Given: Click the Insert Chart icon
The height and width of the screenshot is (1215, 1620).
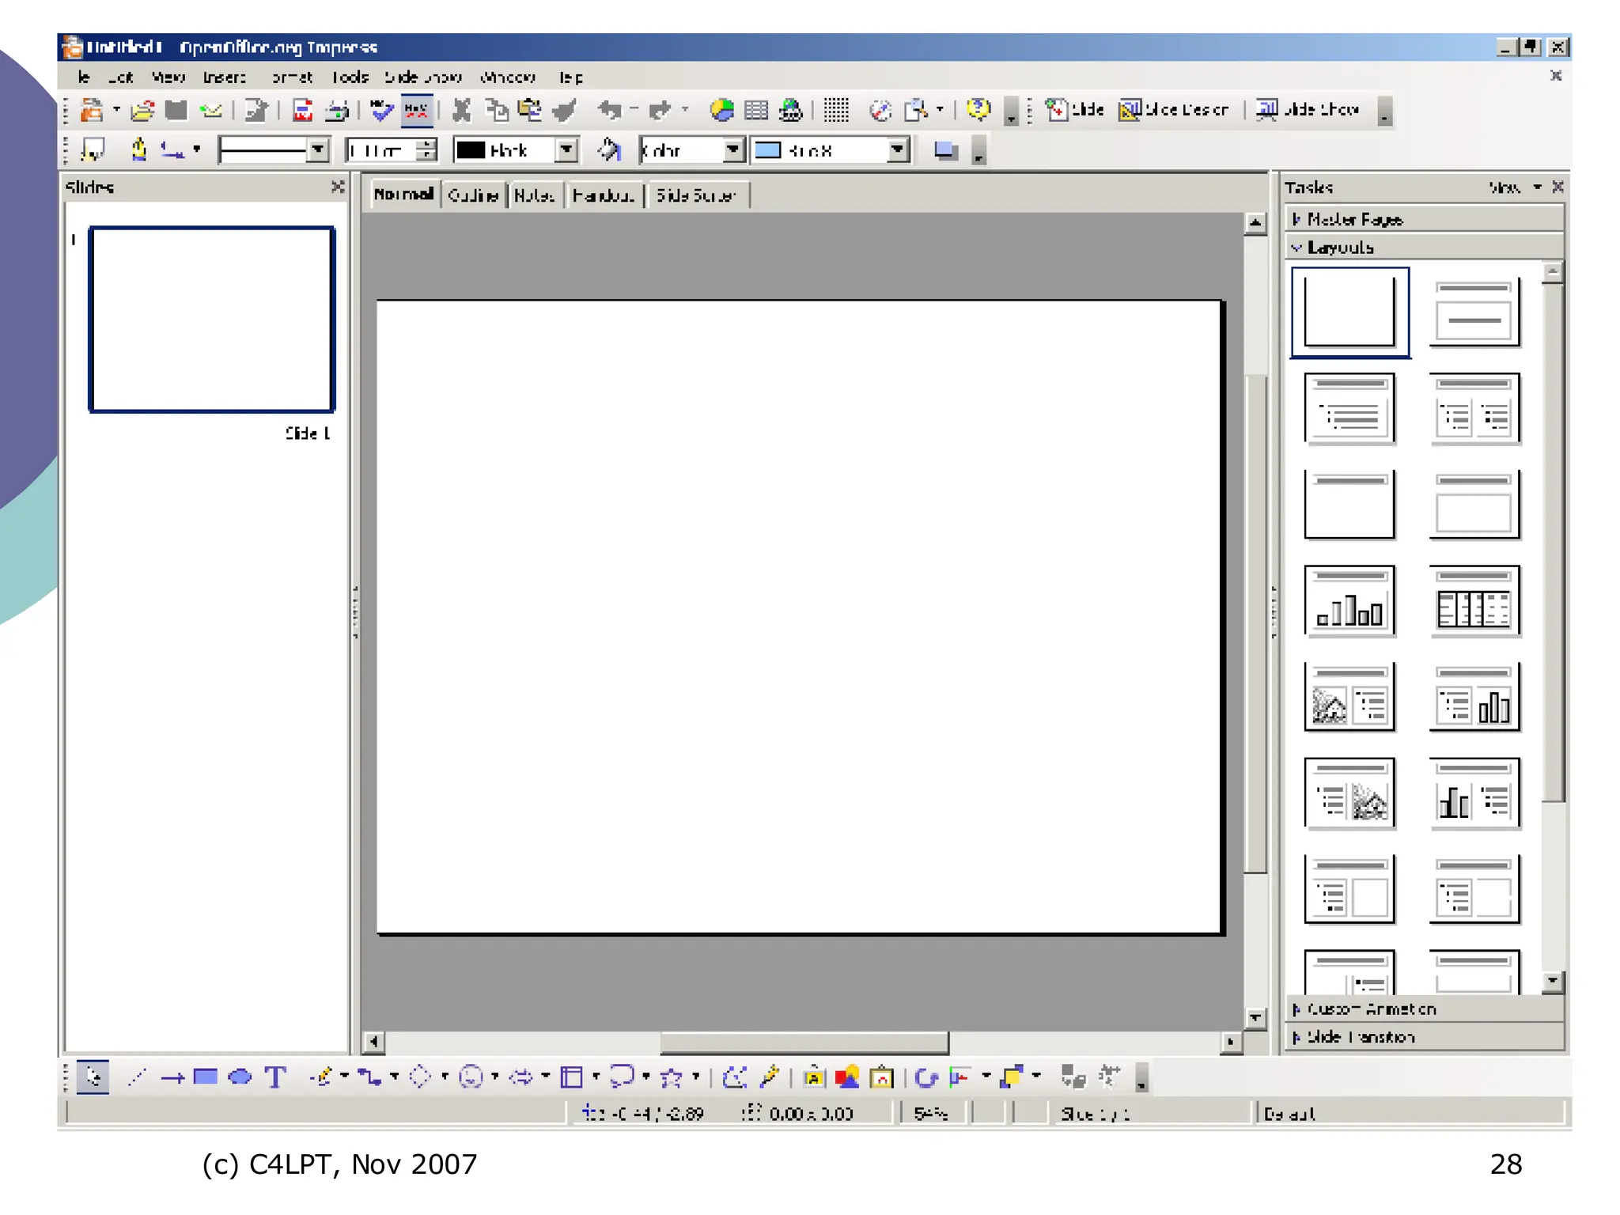Looking at the screenshot, I should click(x=721, y=110).
